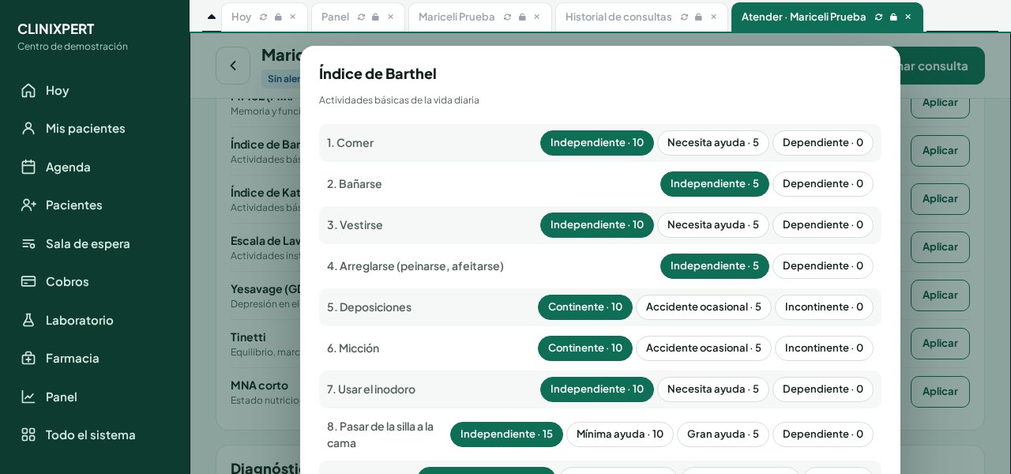Refresh the Panel tab
This screenshot has width=1011, height=474.
click(x=362, y=17)
